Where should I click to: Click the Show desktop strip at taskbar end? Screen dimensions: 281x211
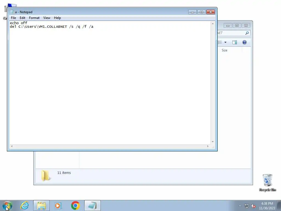pos(279,206)
